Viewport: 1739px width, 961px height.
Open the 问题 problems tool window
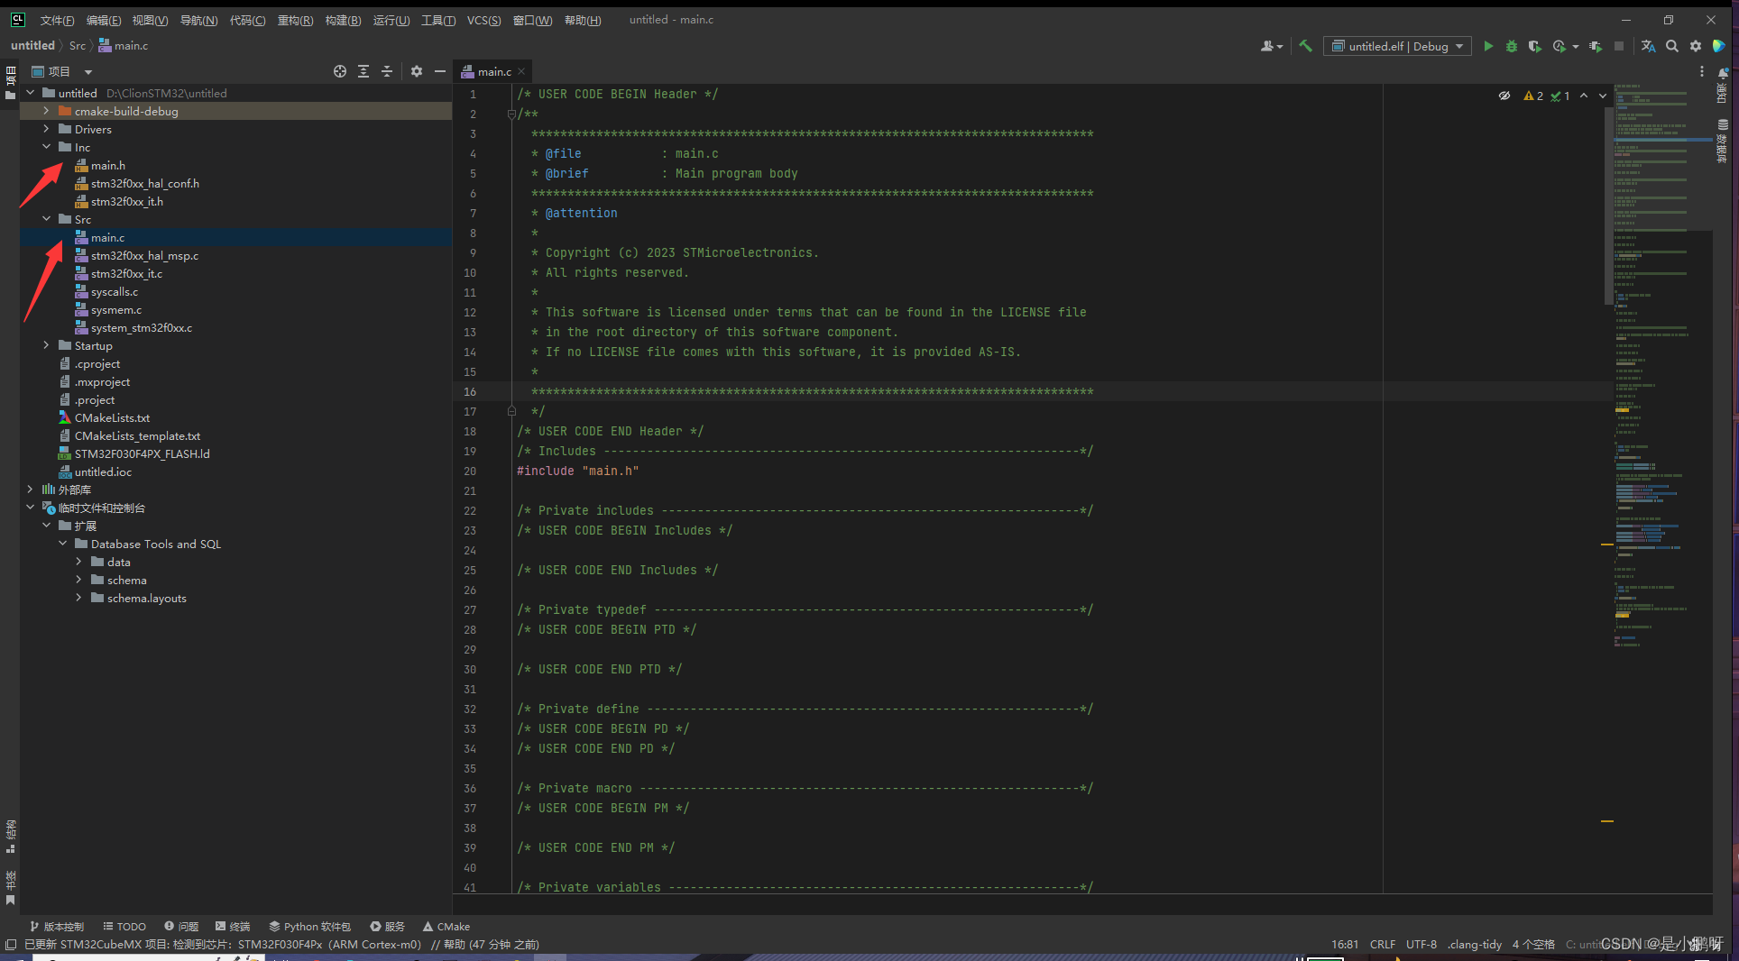[181, 926]
